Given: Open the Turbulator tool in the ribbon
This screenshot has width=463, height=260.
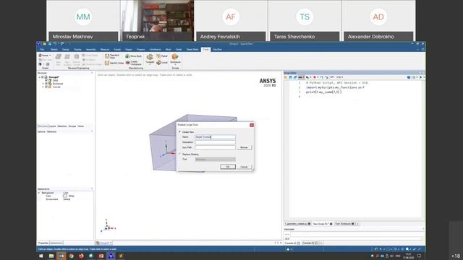Looking at the screenshot, I should pyautogui.click(x=150, y=59).
